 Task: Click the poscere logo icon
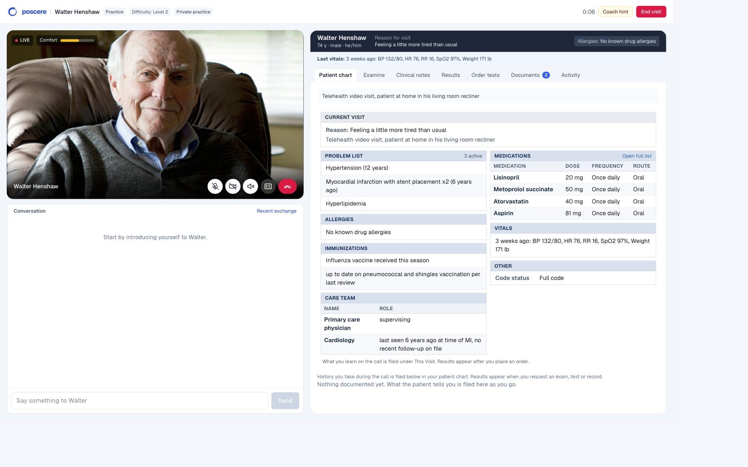pyautogui.click(x=13, y=12)
